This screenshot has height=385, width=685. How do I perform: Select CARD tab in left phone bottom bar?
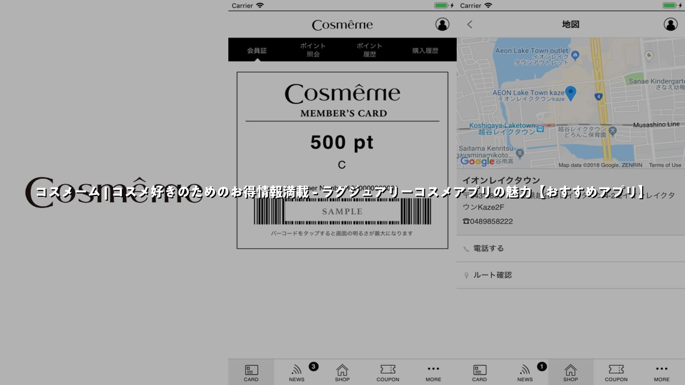[x=251, y=373]
